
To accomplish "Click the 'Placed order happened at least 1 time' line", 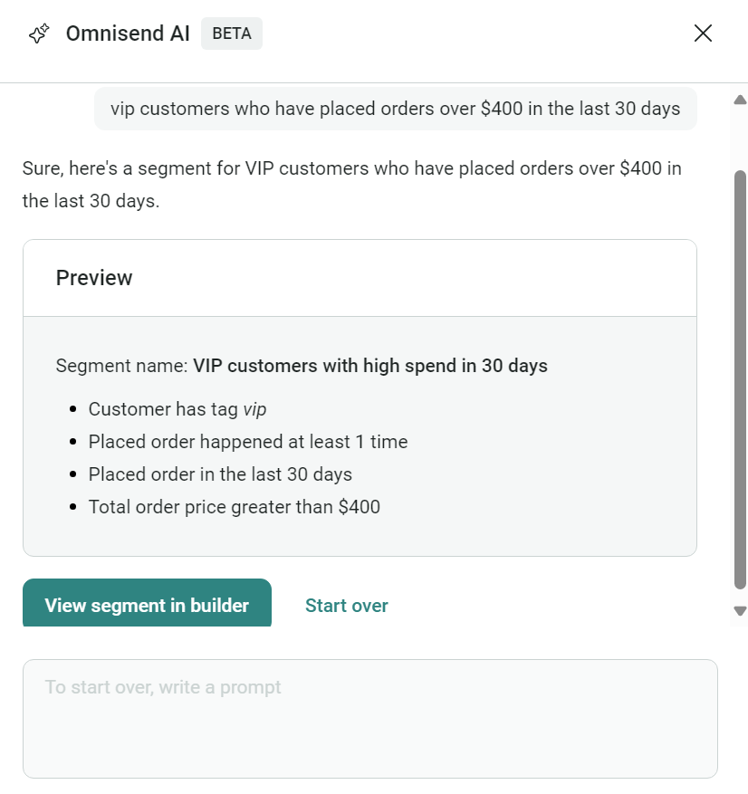I will coord(247,442).
